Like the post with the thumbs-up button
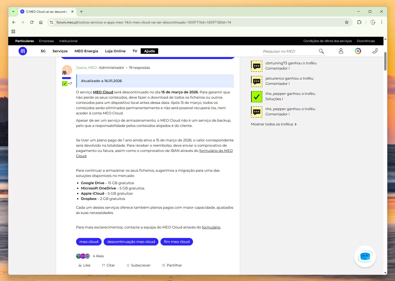Image resolution: width=395 pixels, height=281 pixels. click(84, 265)
